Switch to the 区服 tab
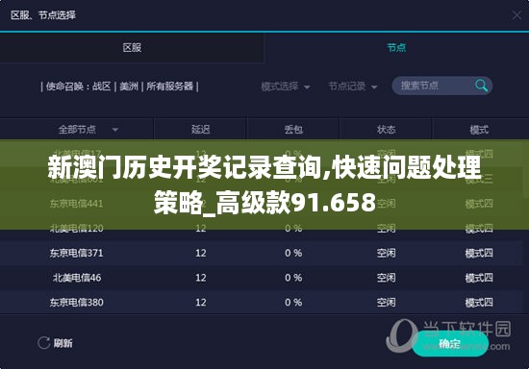Viewport: 529px width, 369px height. click(132, 47)
